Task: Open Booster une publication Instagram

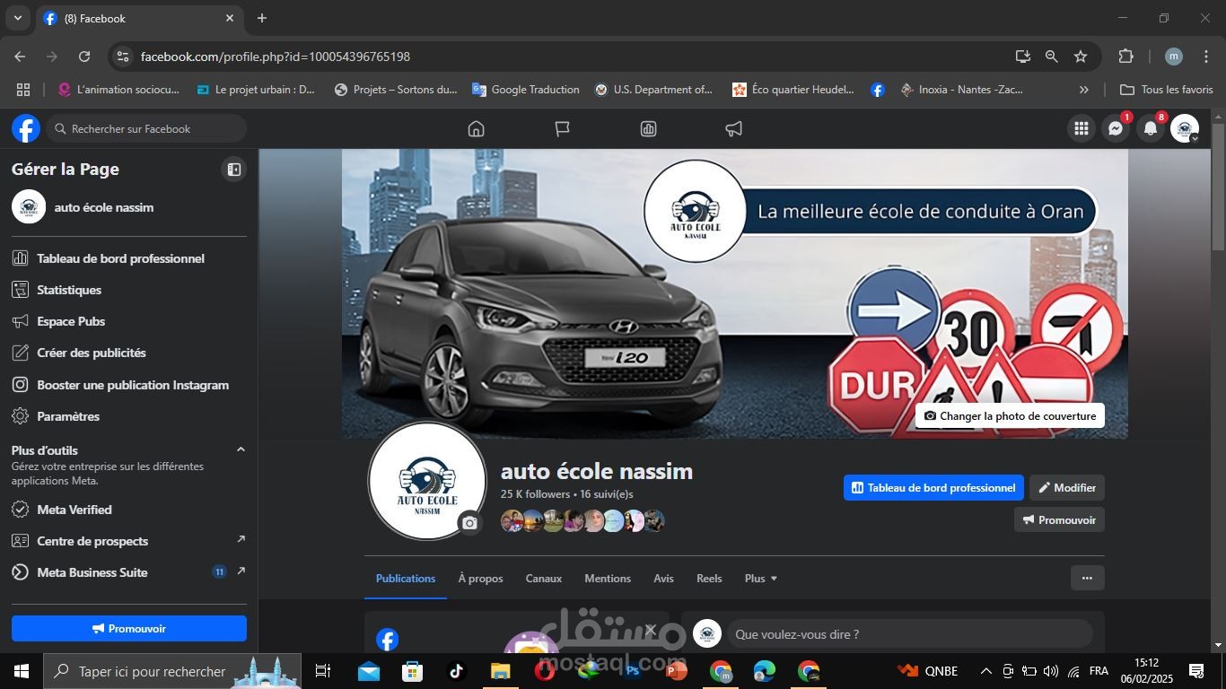Action: 129,385
